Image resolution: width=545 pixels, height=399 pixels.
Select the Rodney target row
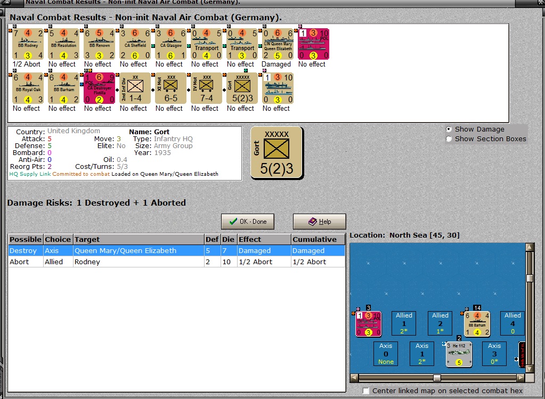click(176, 262)
